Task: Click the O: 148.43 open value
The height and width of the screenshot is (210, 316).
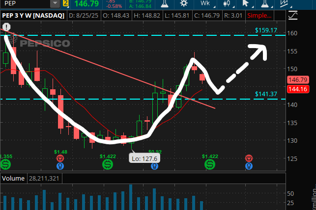Action: pyautogui.click(x=116, y=16)
